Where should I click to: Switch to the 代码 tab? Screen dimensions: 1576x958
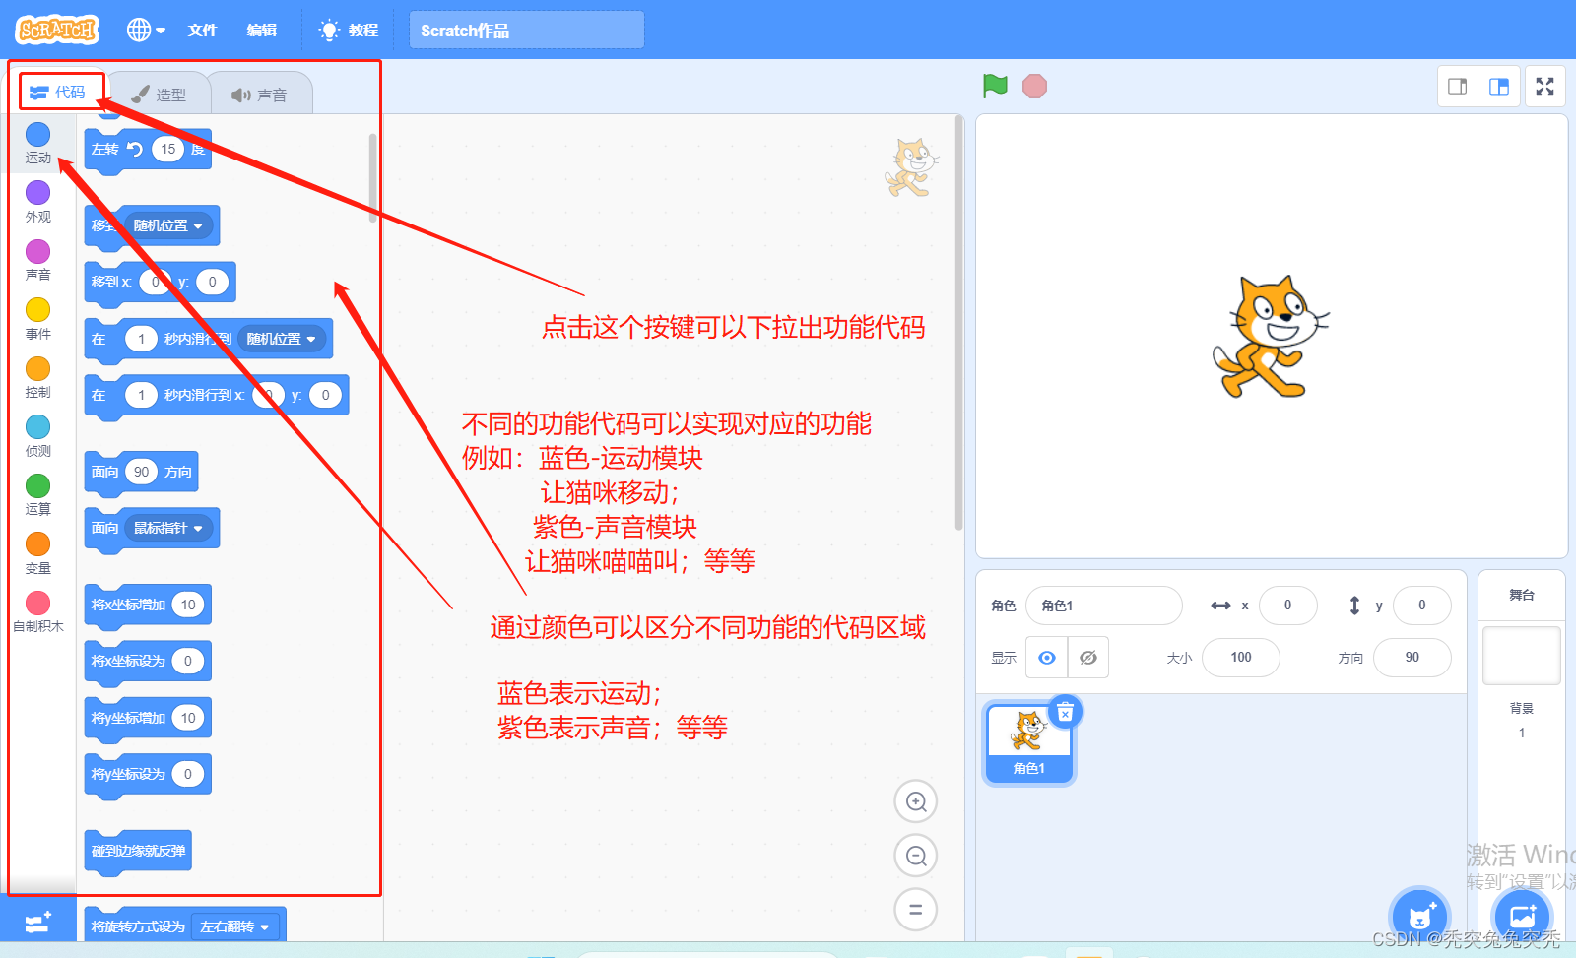coord(59,93)
